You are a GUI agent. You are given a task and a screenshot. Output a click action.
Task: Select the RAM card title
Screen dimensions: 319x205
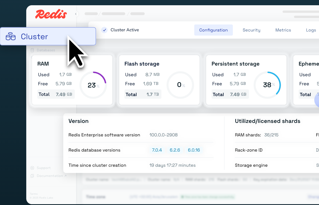pyautogui.click(x=43, y=64)
